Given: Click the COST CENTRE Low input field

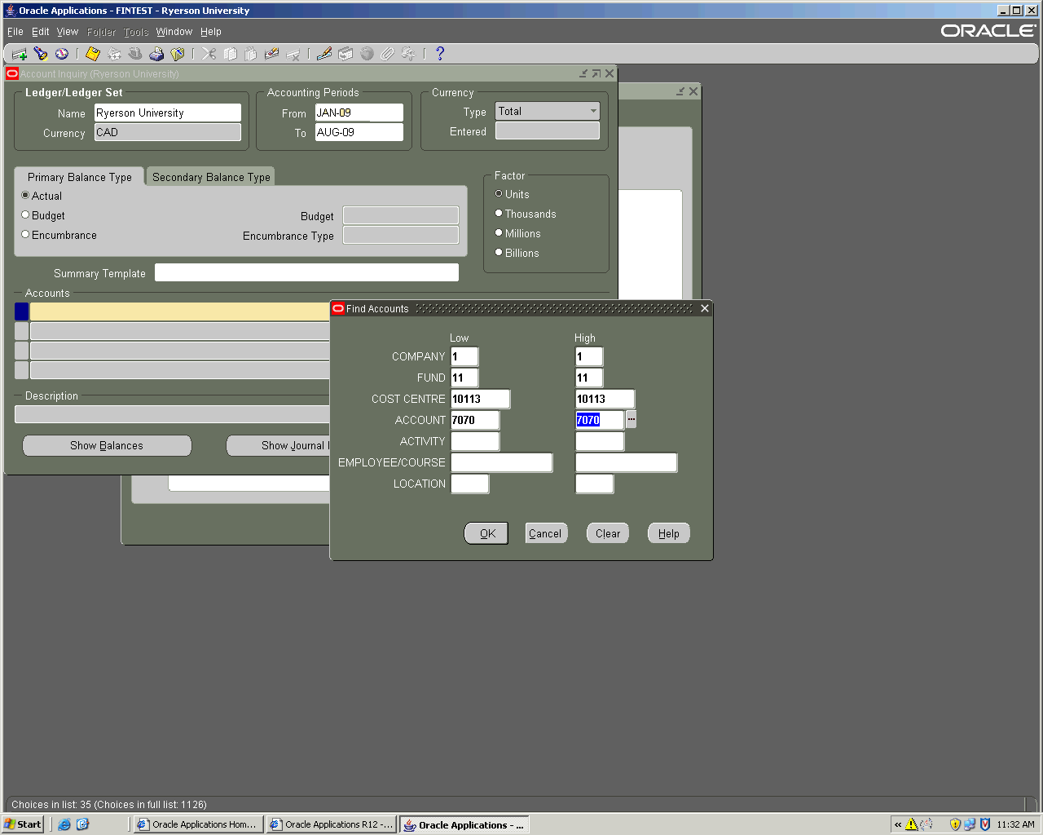Looking at the screenshot, I should [x=480, y=399].
